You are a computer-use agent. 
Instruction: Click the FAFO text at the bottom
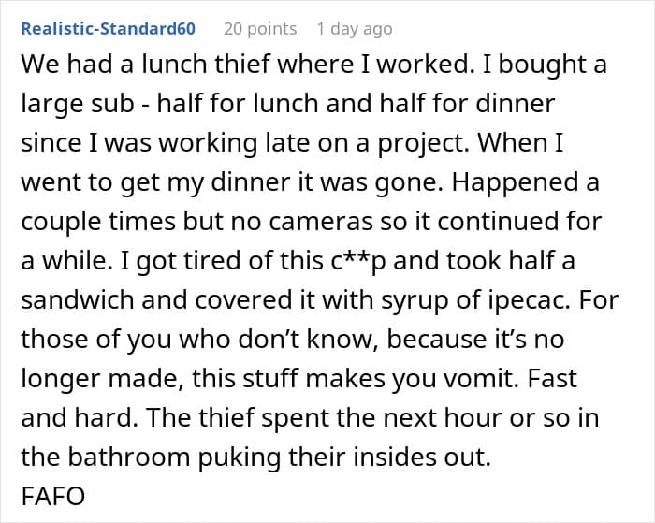(x=53, y=496)
